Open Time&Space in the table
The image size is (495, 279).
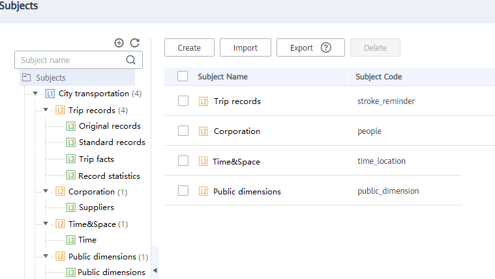[236, 161]
